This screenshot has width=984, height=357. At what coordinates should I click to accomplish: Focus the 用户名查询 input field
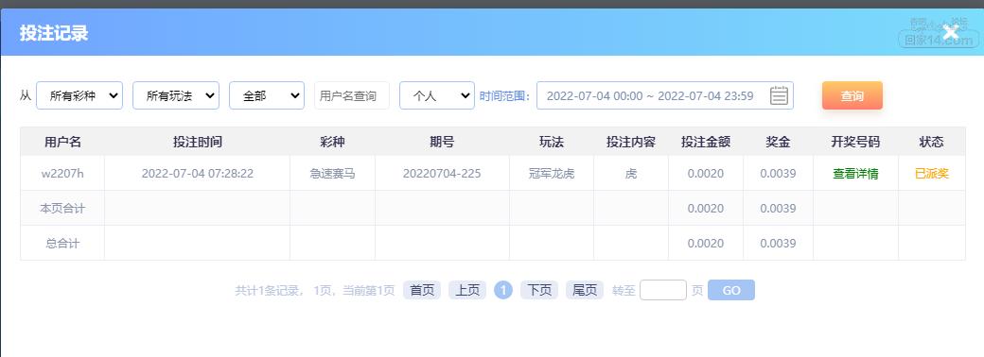click(351, 95)
